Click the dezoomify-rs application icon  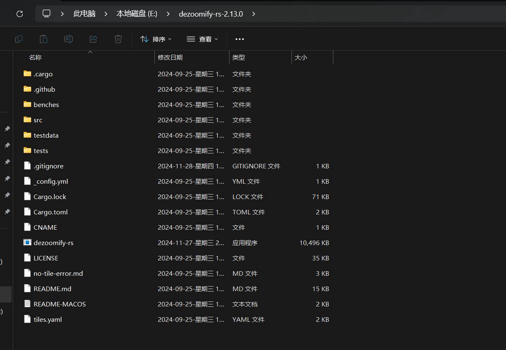27,243
